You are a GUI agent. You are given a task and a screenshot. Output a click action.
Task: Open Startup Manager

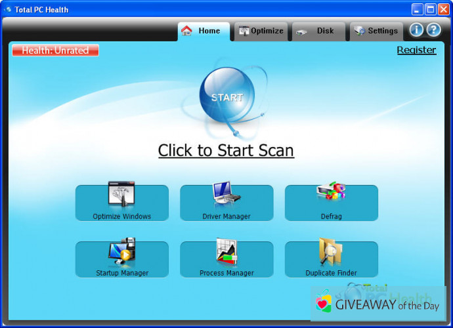pyautogui.click(x=122, y=260)
